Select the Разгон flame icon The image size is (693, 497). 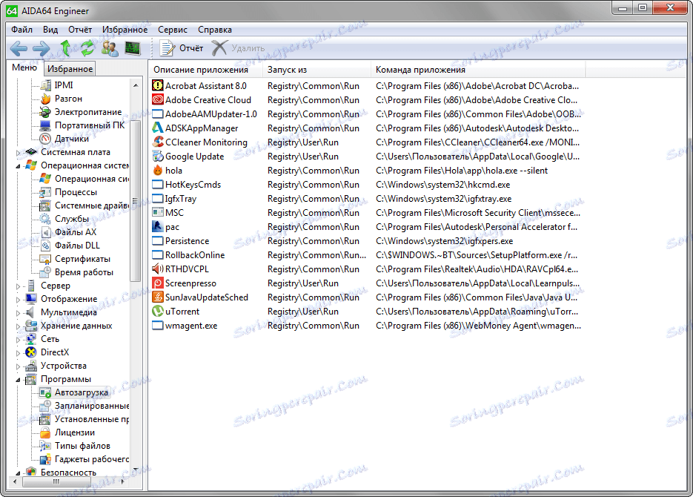click(x=45, y=99)
